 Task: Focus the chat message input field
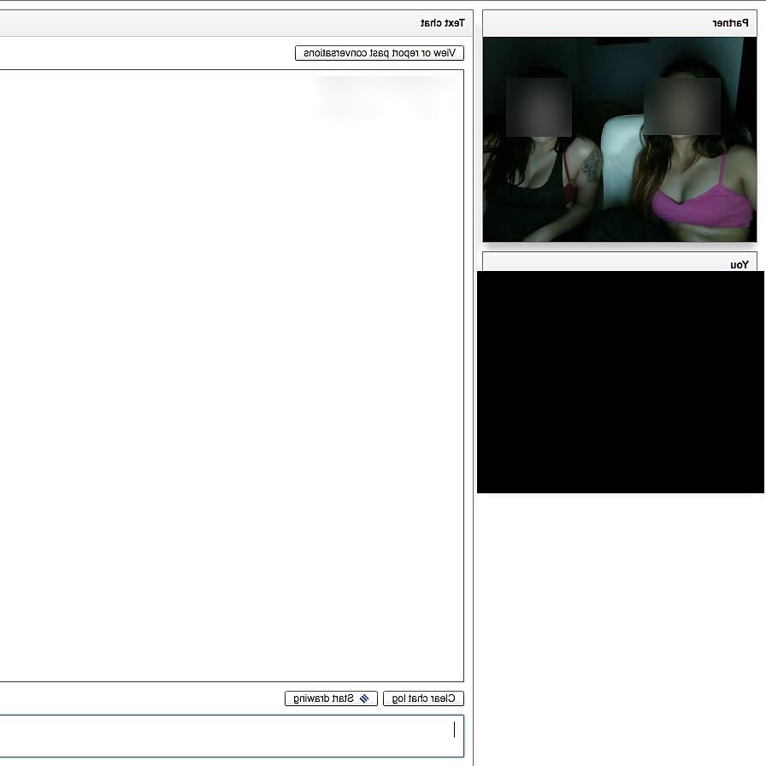(232, 736)
